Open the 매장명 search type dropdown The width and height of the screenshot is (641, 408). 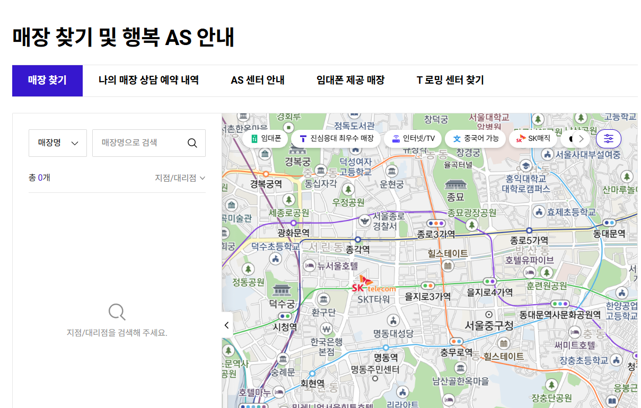[x=58, y=143]
